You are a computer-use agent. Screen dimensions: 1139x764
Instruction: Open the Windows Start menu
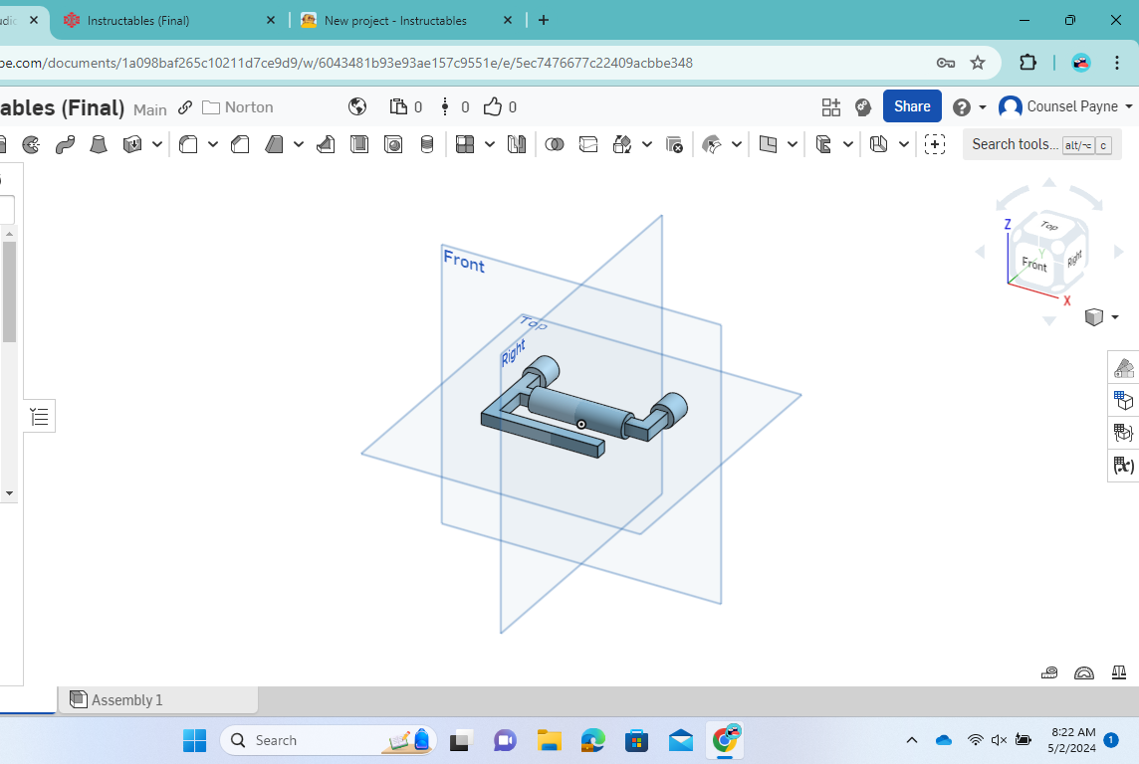(195, 741)
